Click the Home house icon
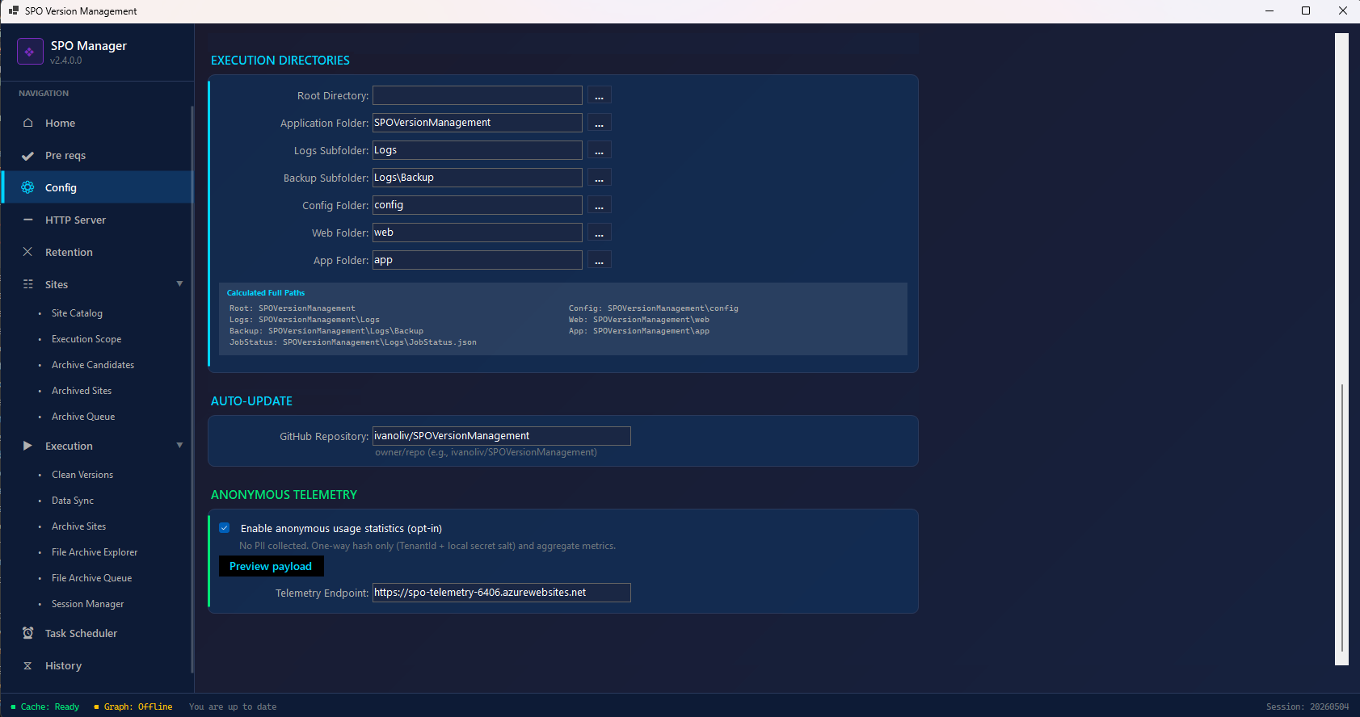1360x717 pixels. (x=28, y=123)
